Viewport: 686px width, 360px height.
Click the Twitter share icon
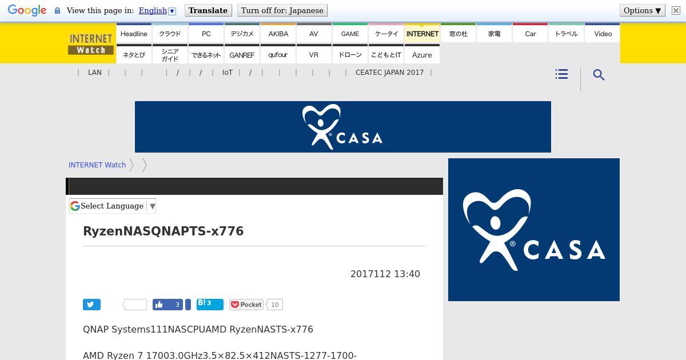tap(91, 305)
